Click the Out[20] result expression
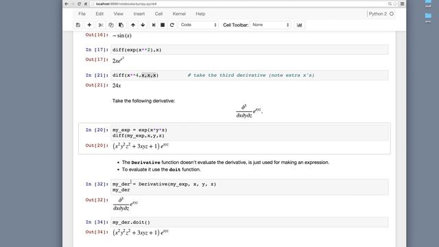Screen dimensions: 439x247 (141, 146)
